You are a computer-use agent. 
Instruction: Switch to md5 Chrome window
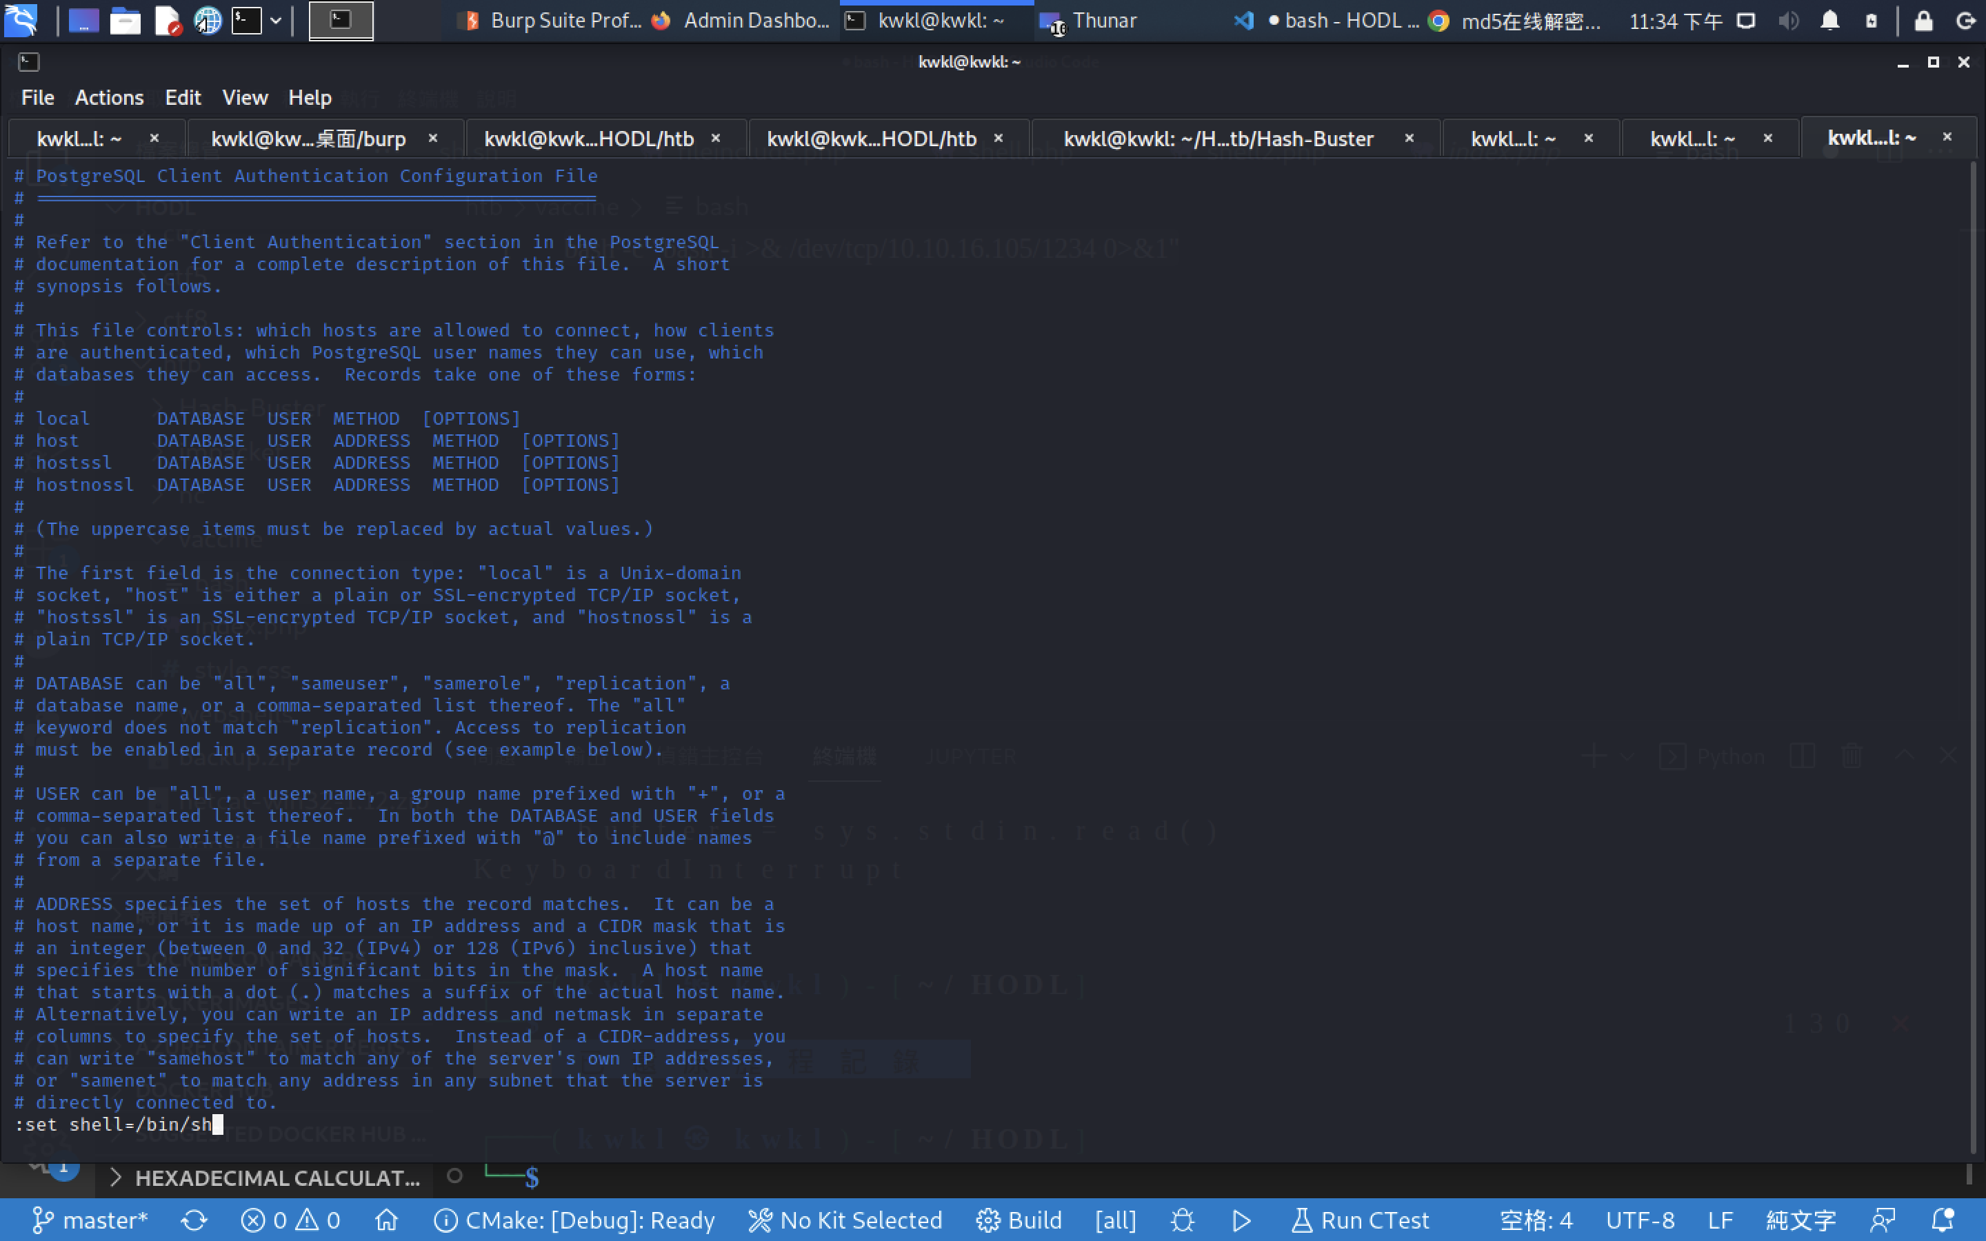tap(1515, 21)
